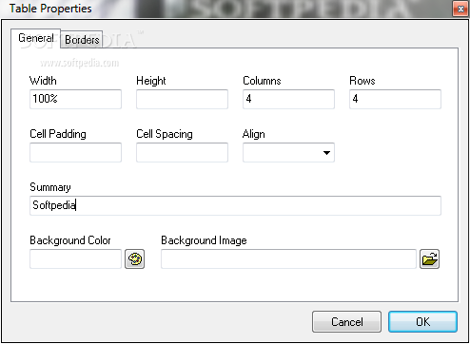
Task: Select the Columns input field
Action: point(288,99)
